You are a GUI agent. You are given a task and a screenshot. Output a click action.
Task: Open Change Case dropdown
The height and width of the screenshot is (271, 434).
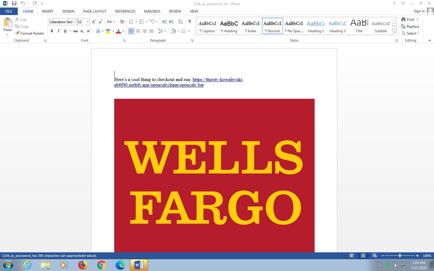pyautogui.click(x=111, y=22)
